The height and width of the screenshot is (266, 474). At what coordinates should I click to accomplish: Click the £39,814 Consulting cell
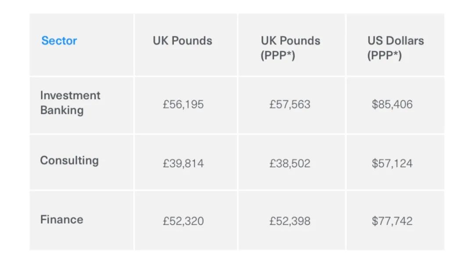coord(183,163)
